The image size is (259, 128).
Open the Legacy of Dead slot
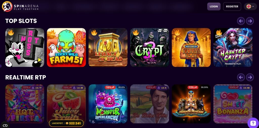pos(108,47)
